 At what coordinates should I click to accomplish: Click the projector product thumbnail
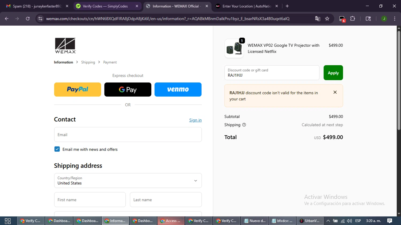click(234, 49)
